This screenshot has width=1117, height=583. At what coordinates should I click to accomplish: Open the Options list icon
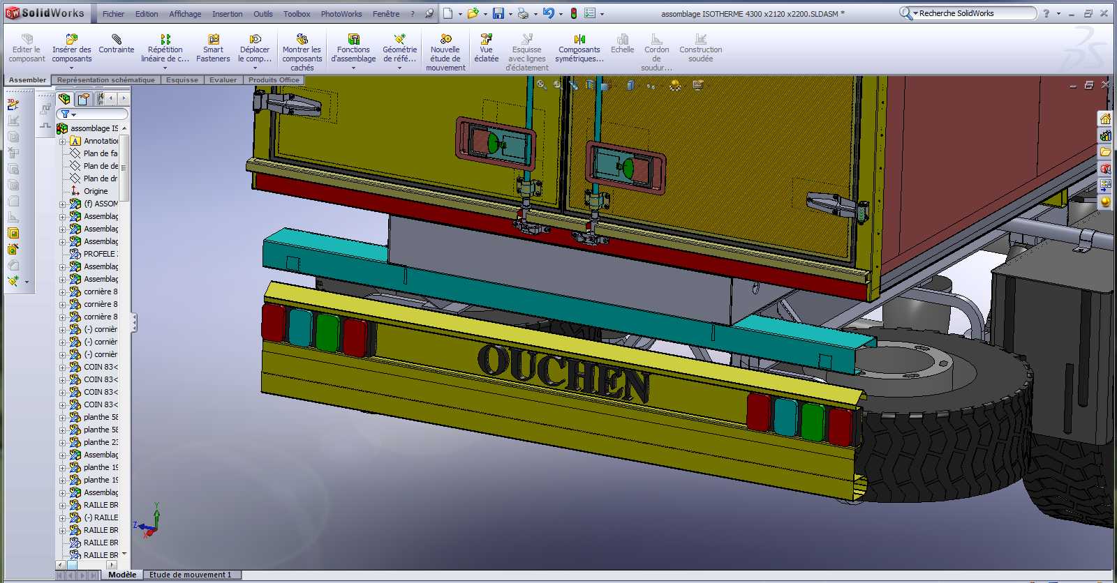[x=590, y=13]
